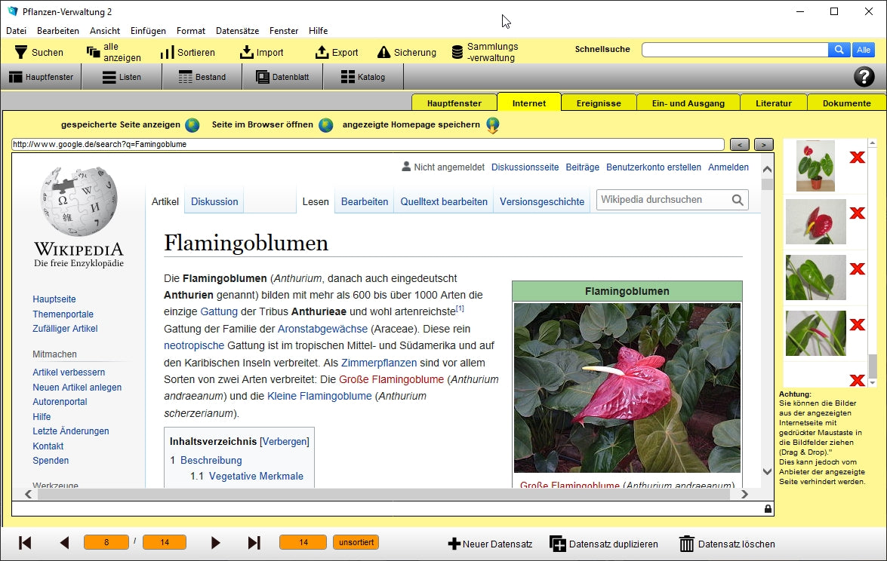Viewport: 887px width, 561px height.
Task: Delete the first plant thumbnail with red X
Action: 857,158
